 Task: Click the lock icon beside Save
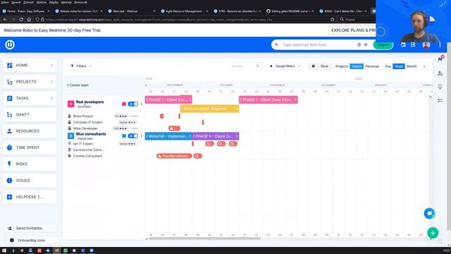(x=313, y=66)
